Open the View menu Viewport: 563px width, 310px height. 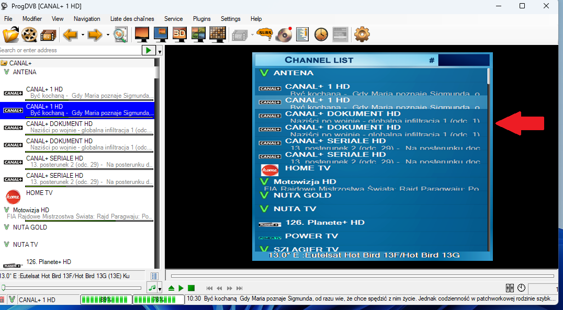(58, 19)
